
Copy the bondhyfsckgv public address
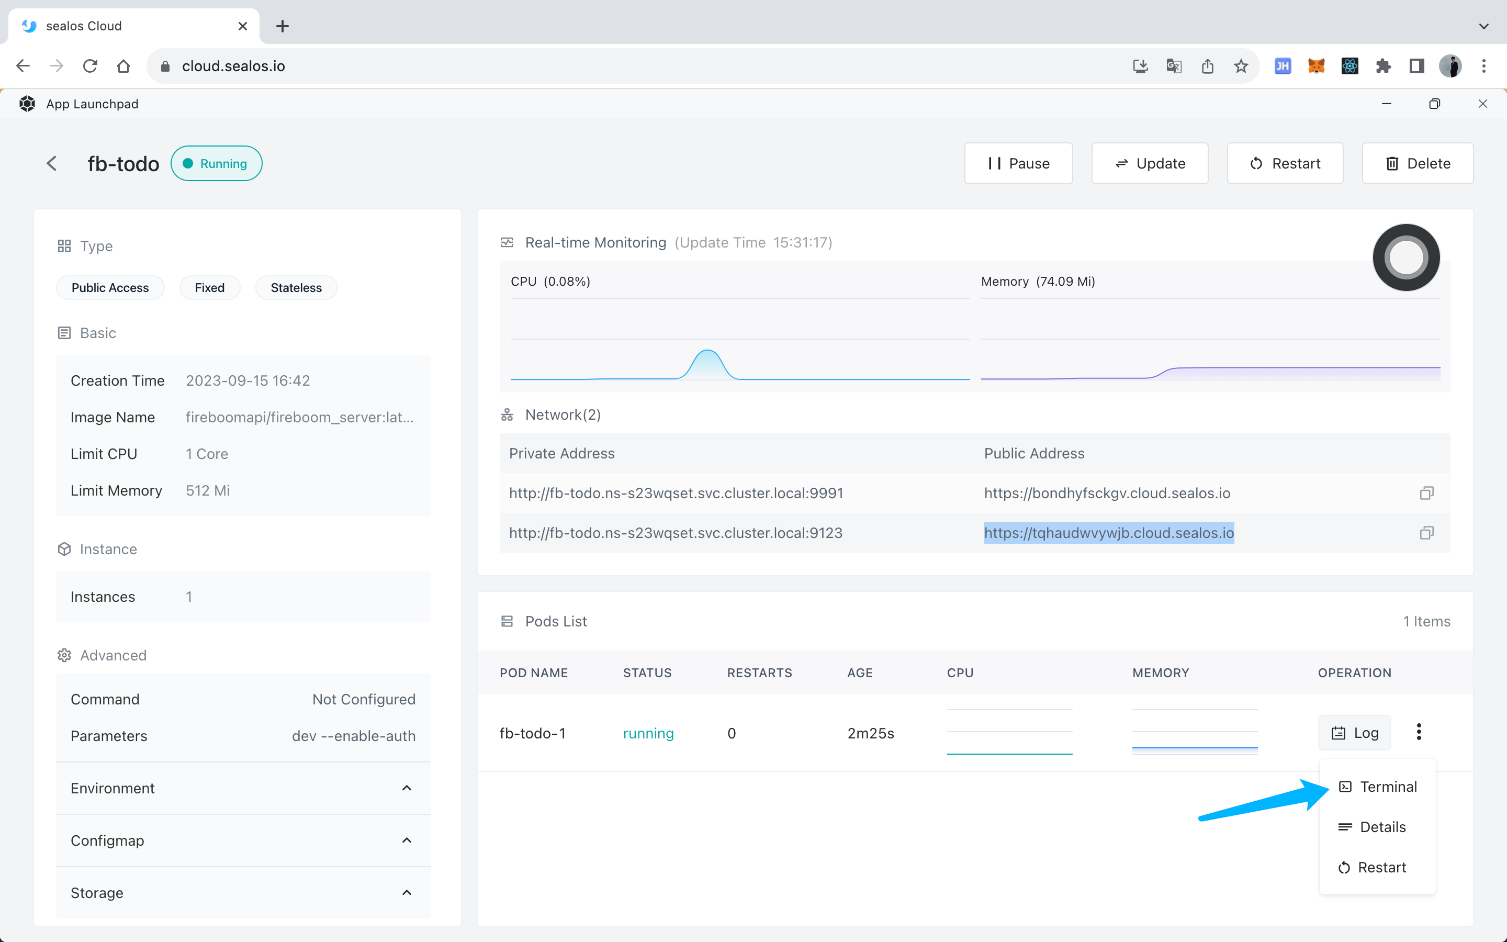click(1426, 494)
